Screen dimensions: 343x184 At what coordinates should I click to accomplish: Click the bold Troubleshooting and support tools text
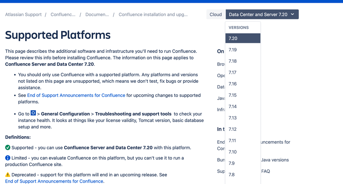click(133, 114)
